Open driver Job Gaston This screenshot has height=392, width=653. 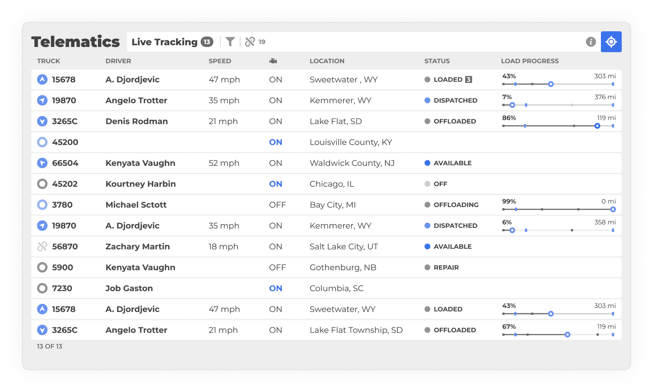click(129, 288)
